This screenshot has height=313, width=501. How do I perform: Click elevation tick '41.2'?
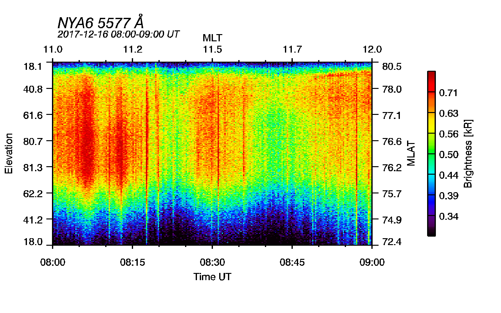tap(33, 220)
